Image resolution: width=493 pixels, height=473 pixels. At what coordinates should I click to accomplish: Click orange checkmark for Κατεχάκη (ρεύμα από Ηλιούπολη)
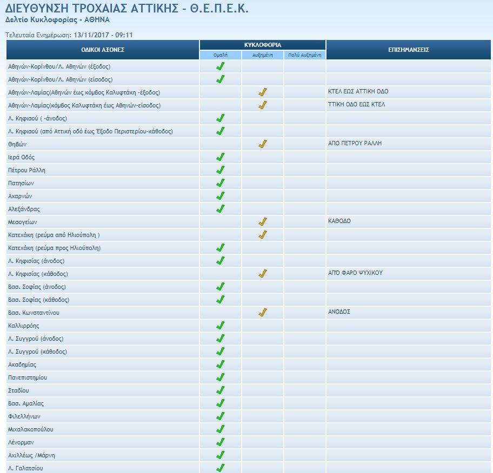(x=263, y=235)
